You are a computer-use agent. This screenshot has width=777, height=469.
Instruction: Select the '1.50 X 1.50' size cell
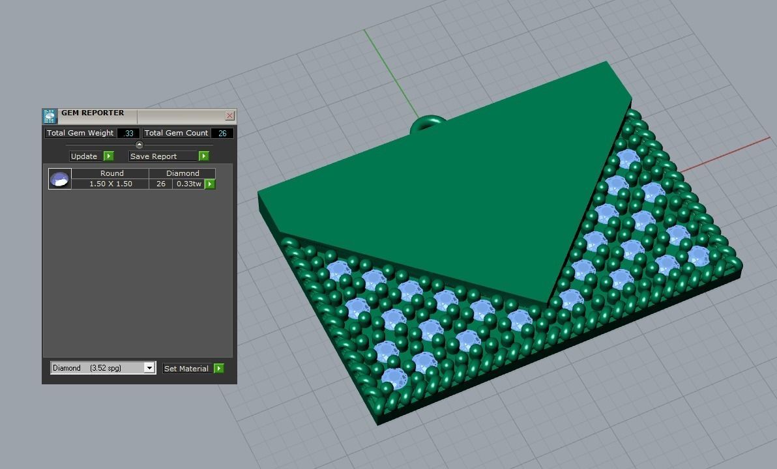[110, 184]
